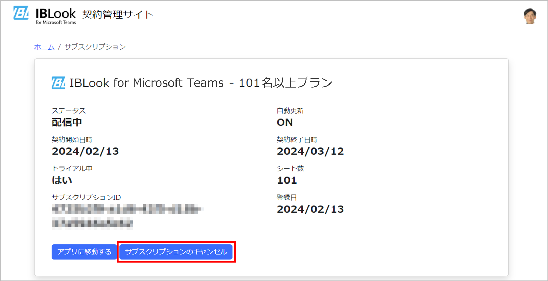Click the サブスクリプションID label
The height and width of the screenshot is (281, 548).
86,198
